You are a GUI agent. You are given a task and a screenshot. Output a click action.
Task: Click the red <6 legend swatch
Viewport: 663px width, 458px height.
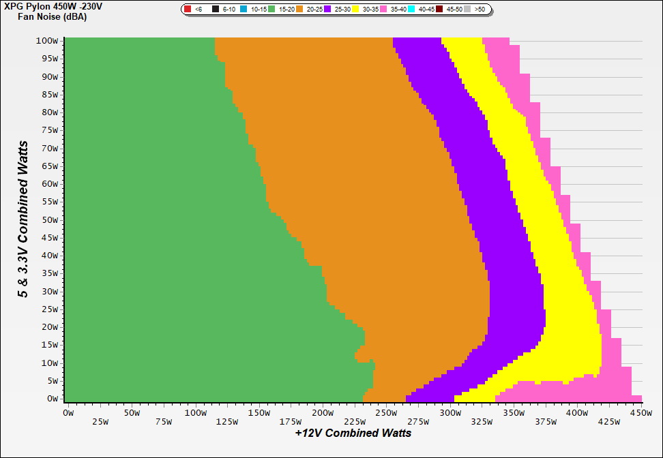click(188, 10)
